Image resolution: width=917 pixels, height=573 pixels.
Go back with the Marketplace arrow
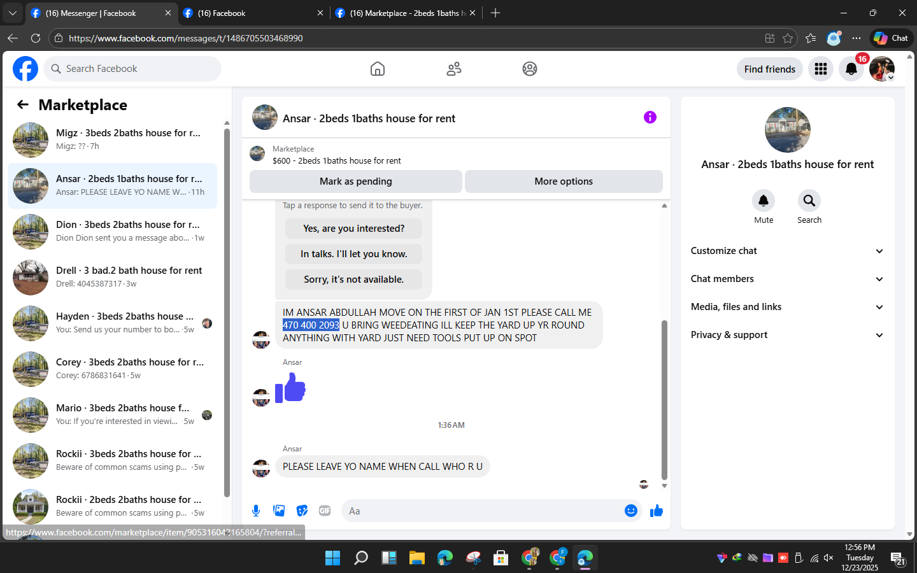tap(23, 104)
